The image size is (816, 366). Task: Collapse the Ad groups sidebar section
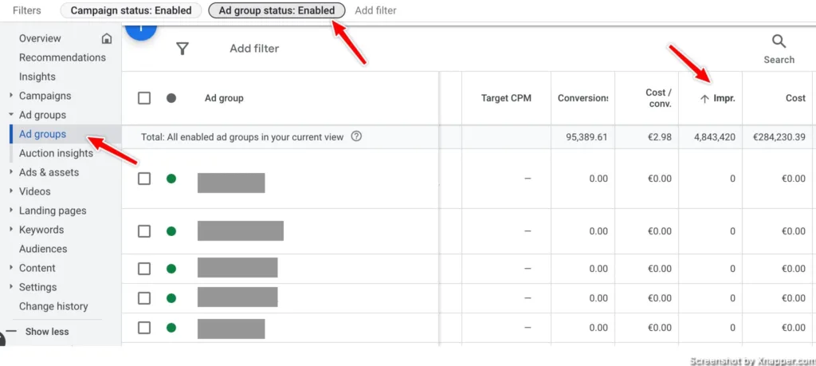click(11, 115)
